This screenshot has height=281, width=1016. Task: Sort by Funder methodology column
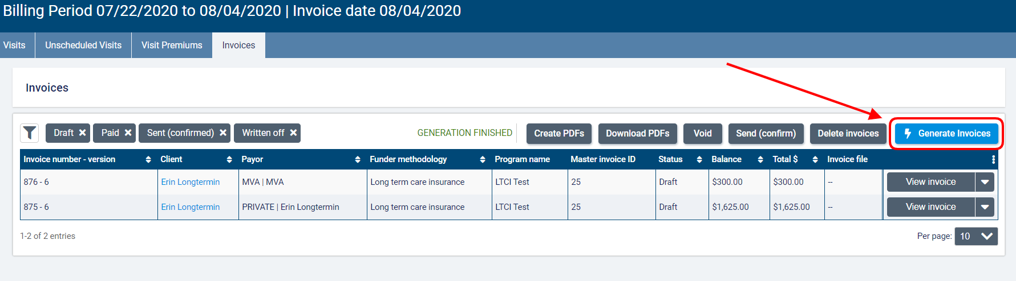coord(483,160)
